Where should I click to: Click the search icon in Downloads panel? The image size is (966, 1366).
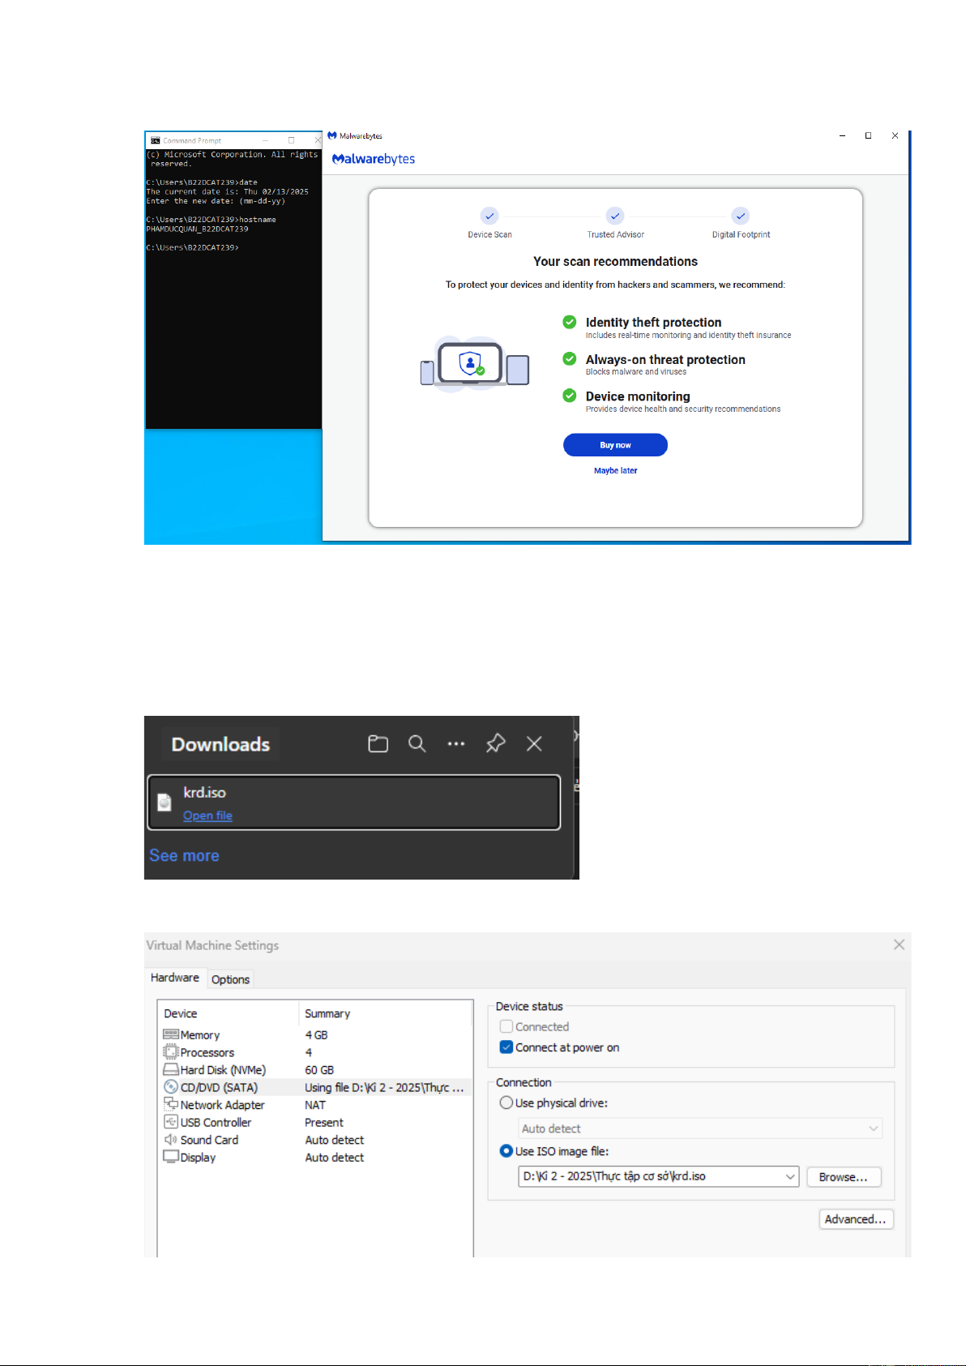[x=417, y=743]
